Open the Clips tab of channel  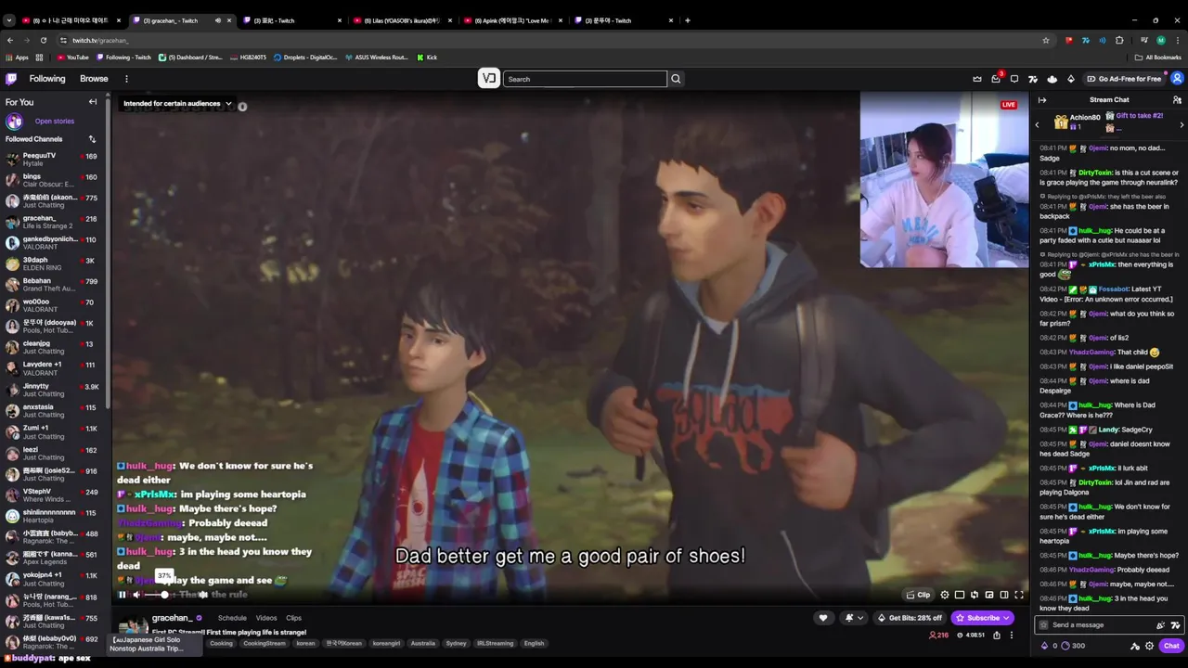pyautogui.click(x=293, y=618)
